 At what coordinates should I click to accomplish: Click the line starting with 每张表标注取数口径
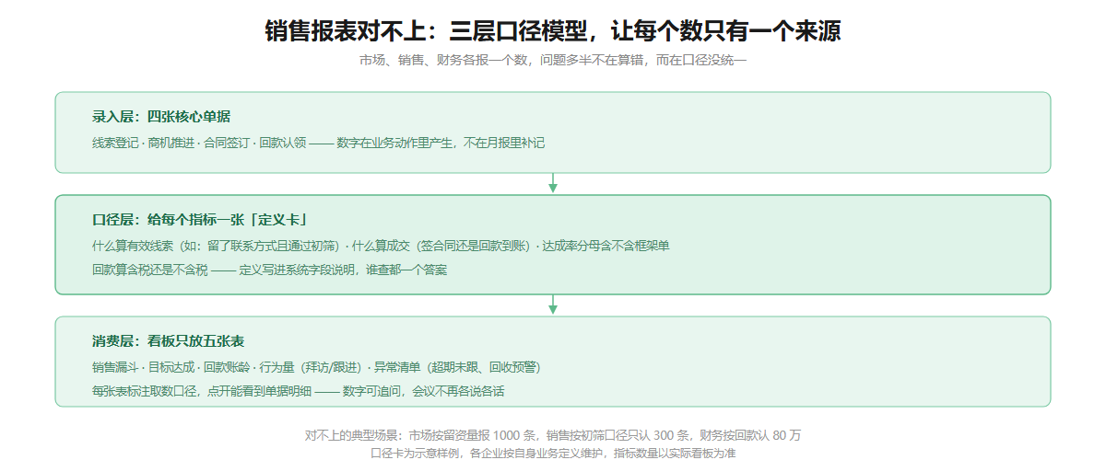click(x=299, y=391)
